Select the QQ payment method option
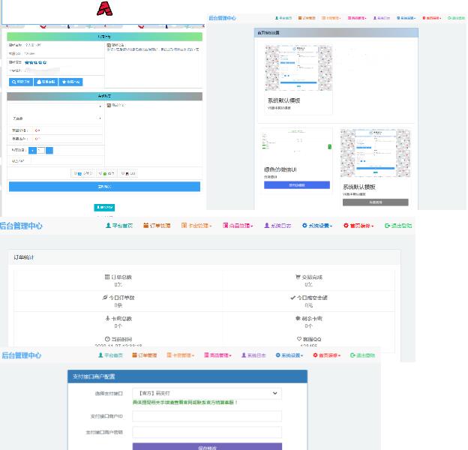Viewport: 468px width, 450px height. (128, 173)
